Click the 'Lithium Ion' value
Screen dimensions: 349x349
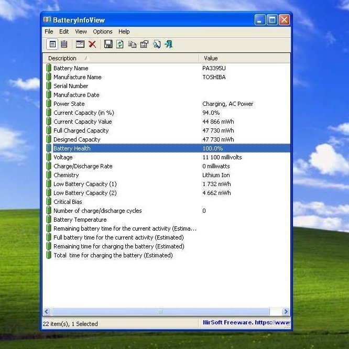click(216, 175)
